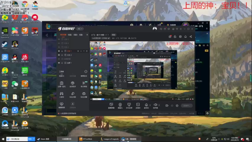This screenshot has height=142, width=252.
Task: Switch to the fourth scene tab
Action: pyautogui.click(x=81, y=35)
